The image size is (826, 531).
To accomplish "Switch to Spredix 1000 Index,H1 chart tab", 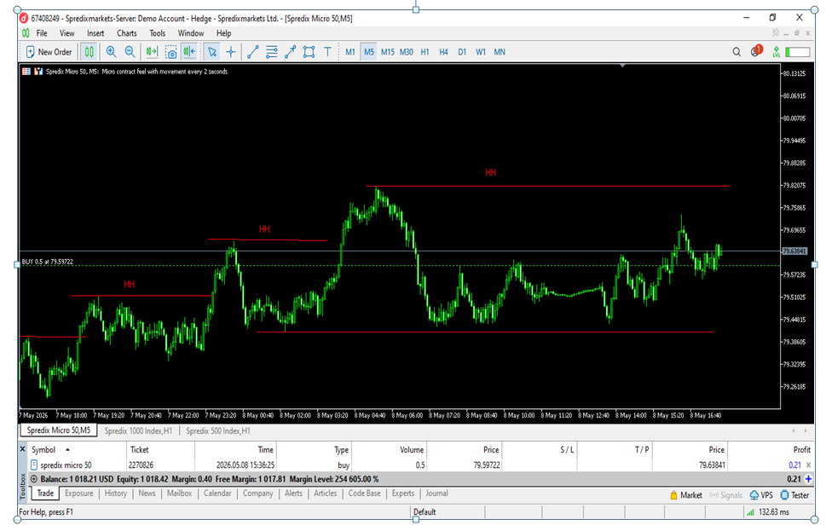I will (138, 431).
